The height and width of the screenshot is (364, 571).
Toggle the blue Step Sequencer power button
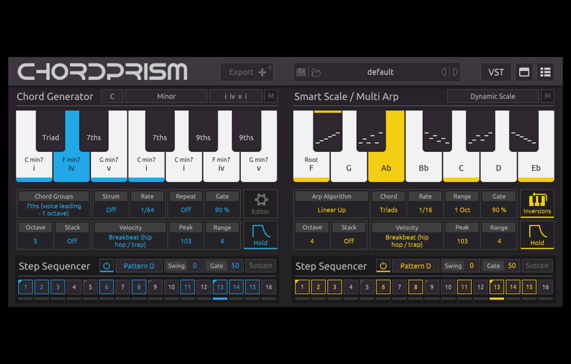click(x=106, y=266)
